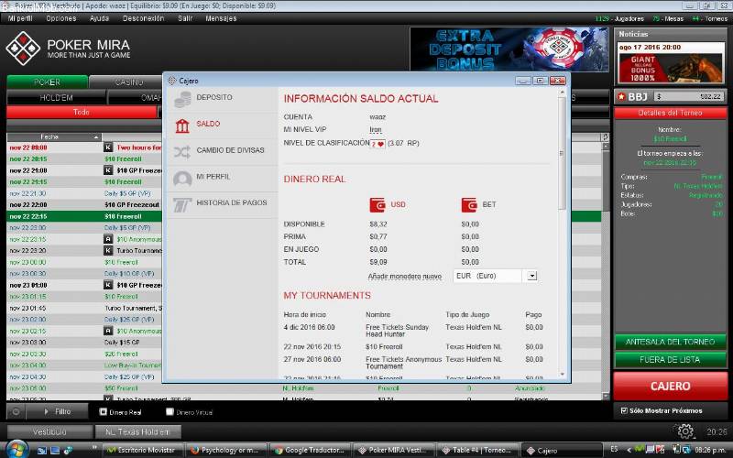
Task: Select the red Todo filter tab
Action: (82, 112)
